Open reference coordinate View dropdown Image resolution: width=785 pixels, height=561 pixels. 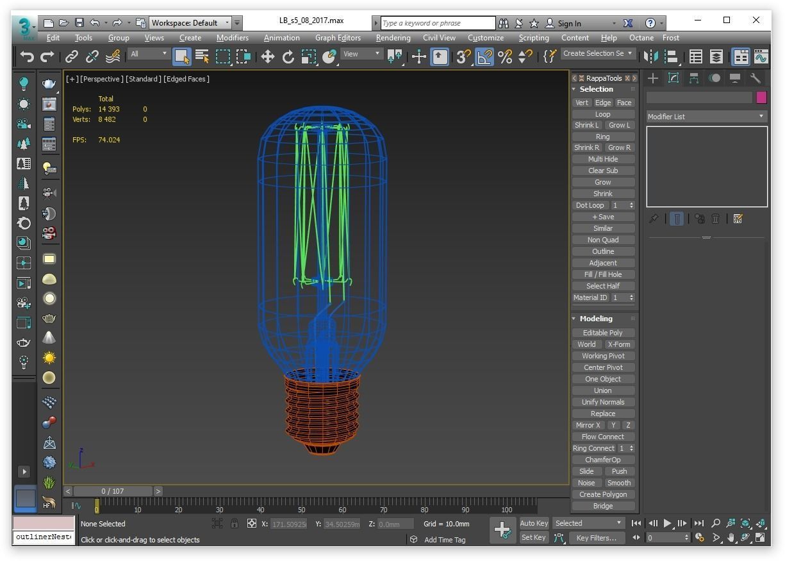tap(361, 54)
